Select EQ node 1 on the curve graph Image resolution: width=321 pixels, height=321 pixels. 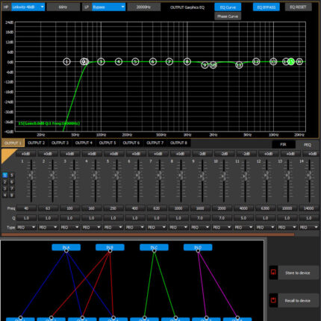(66, 61)
